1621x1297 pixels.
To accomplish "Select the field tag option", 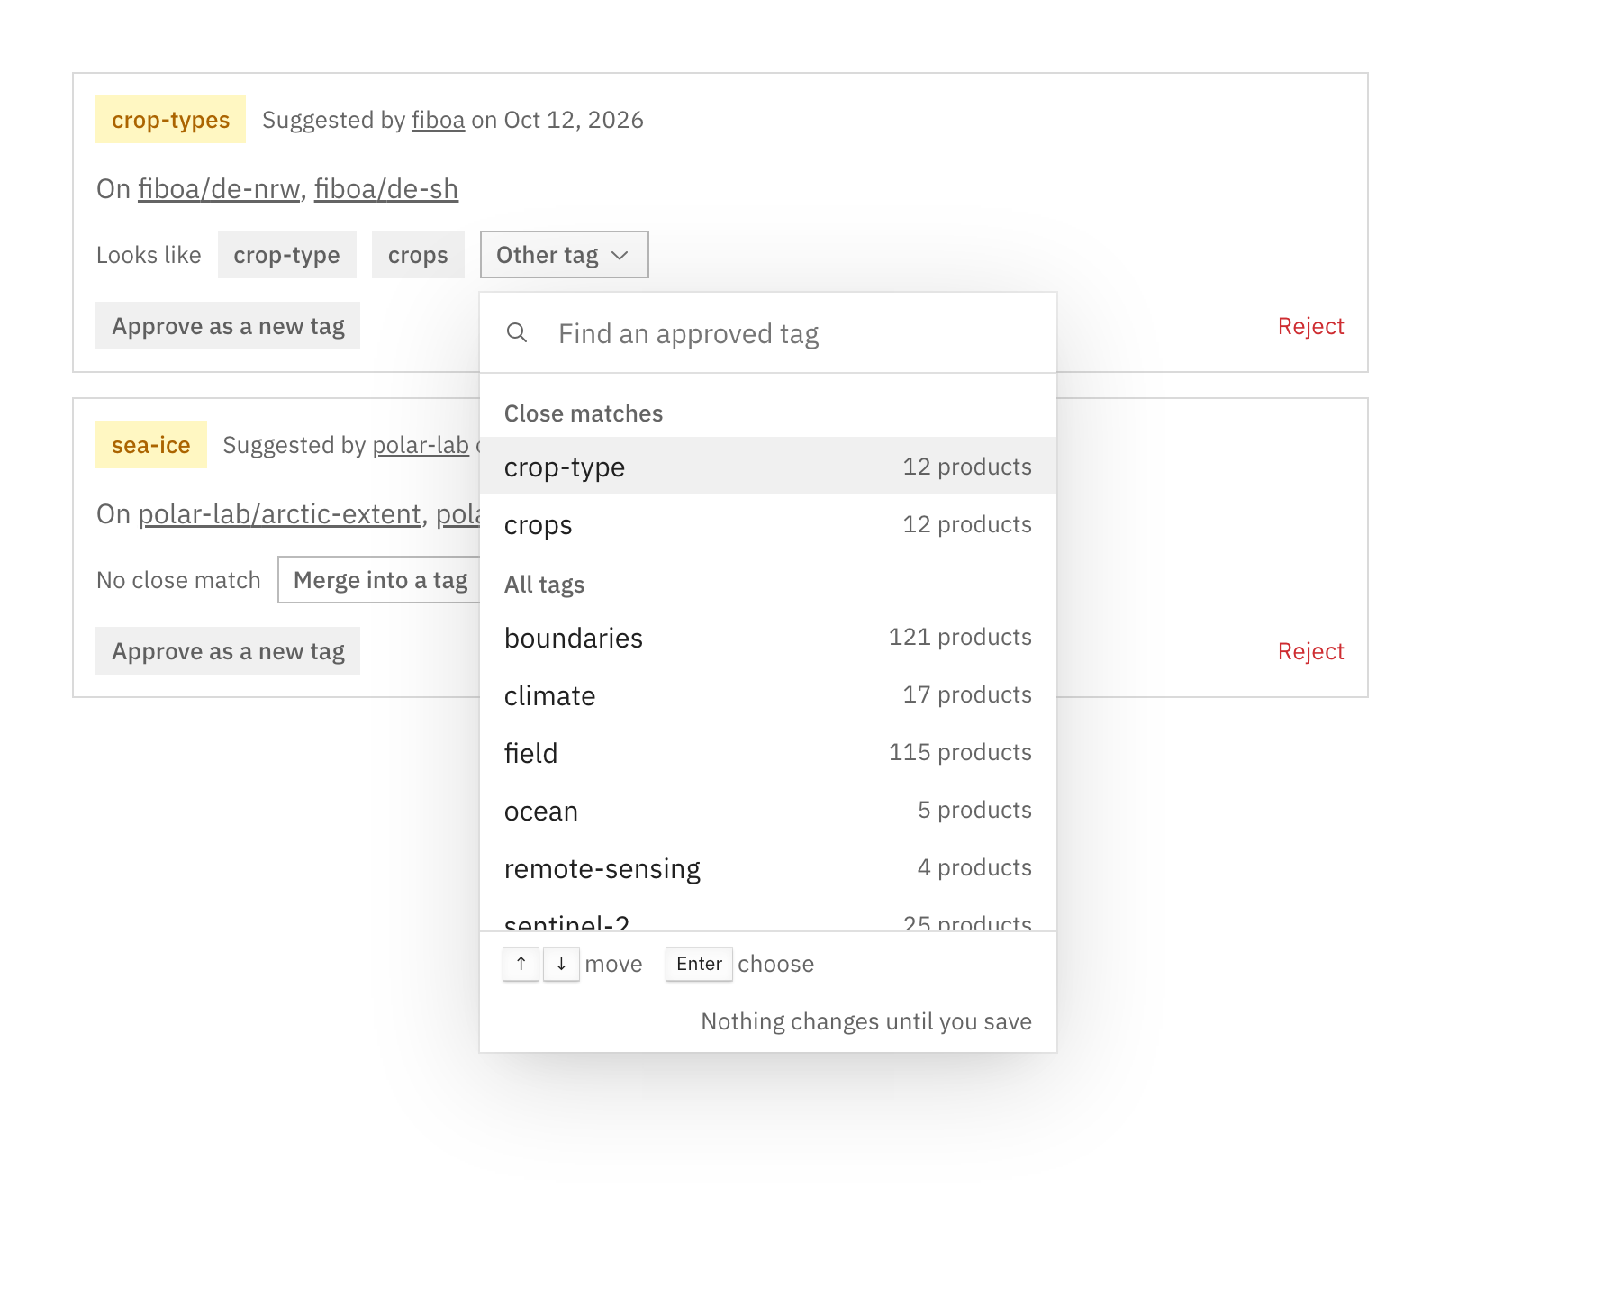I will 768,753.
